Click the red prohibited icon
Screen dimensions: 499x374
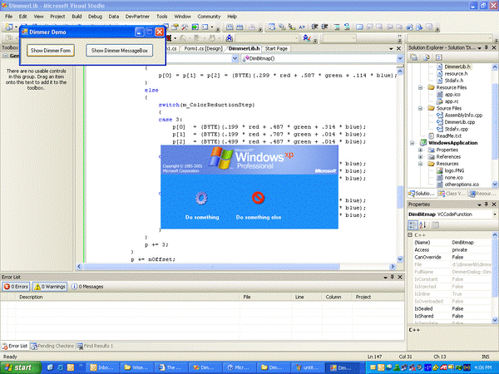point(258,198)
